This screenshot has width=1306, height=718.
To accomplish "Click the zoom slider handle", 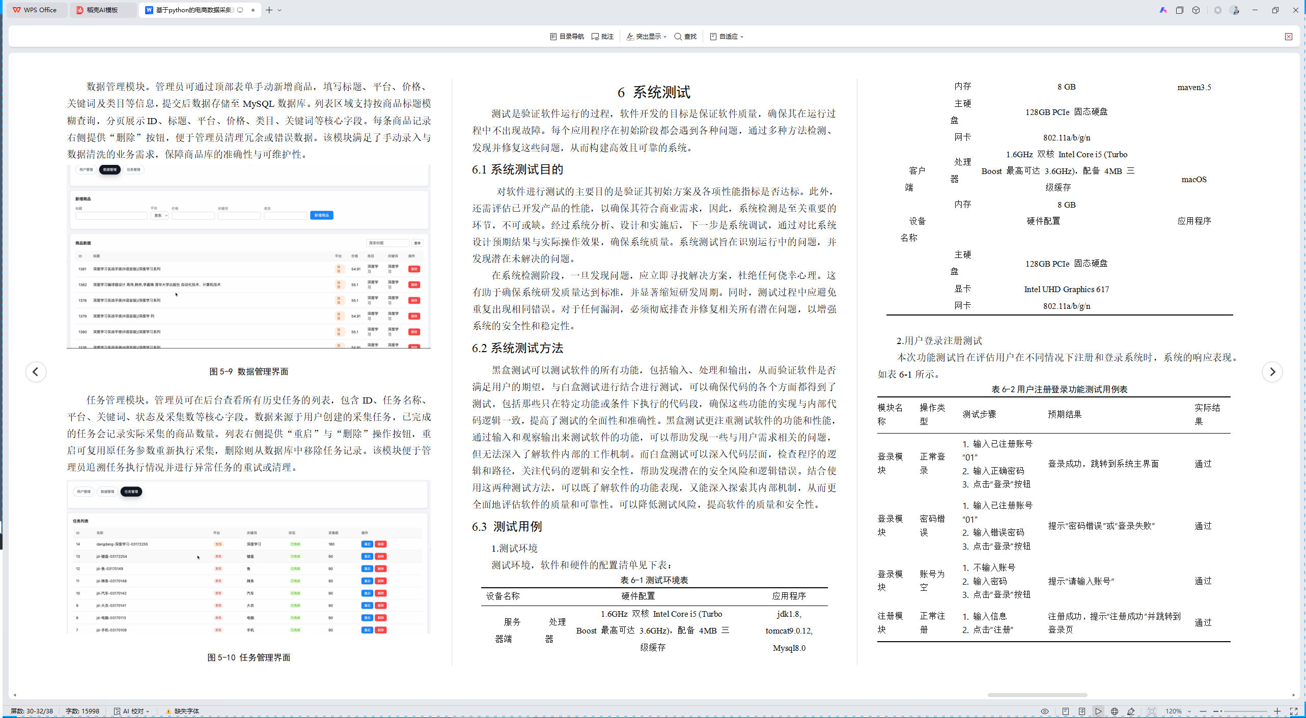I will pos(1221,711).
